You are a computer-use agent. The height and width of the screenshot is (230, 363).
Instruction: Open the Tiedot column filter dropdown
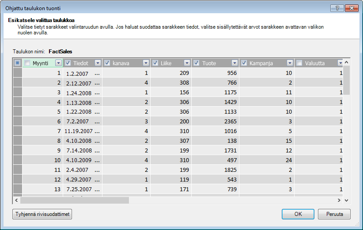(x=98, y=63)
